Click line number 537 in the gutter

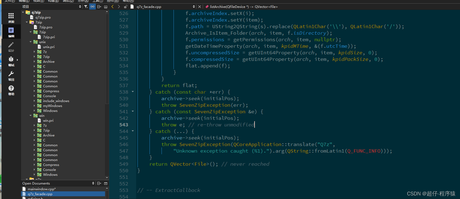(x=124, y=85)
